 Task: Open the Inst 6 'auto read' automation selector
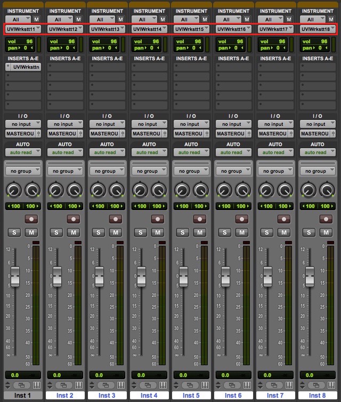tap(233, 152)
